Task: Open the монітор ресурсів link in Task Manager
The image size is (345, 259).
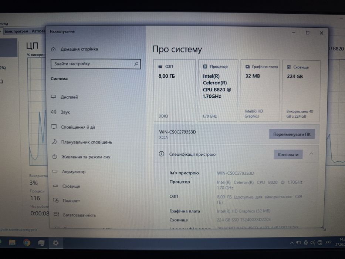Action: click(x=18, y=229)
